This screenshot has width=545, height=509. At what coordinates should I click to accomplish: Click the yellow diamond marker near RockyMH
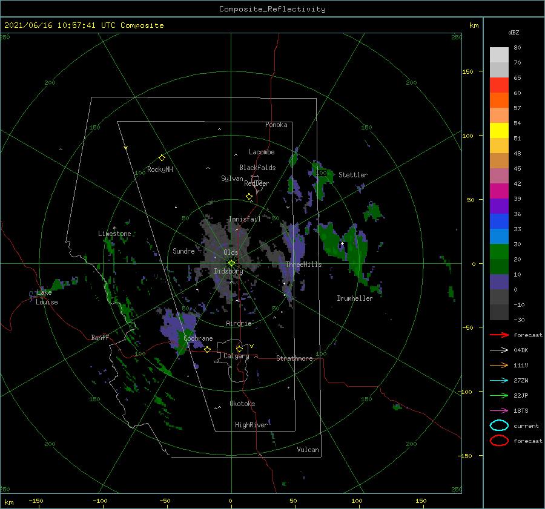coord(162,158)
